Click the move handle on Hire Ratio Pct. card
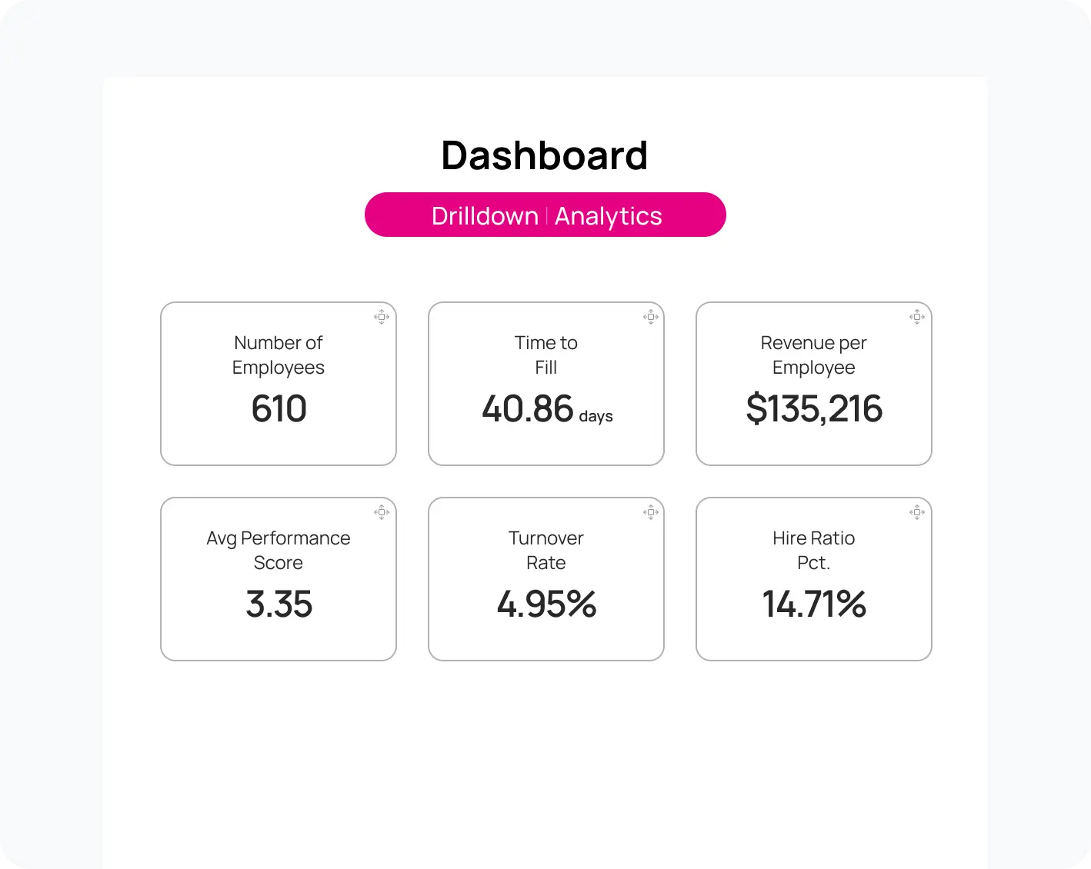Image resolution: width=1091 pixels, height=869 pixels. point(917,512)
